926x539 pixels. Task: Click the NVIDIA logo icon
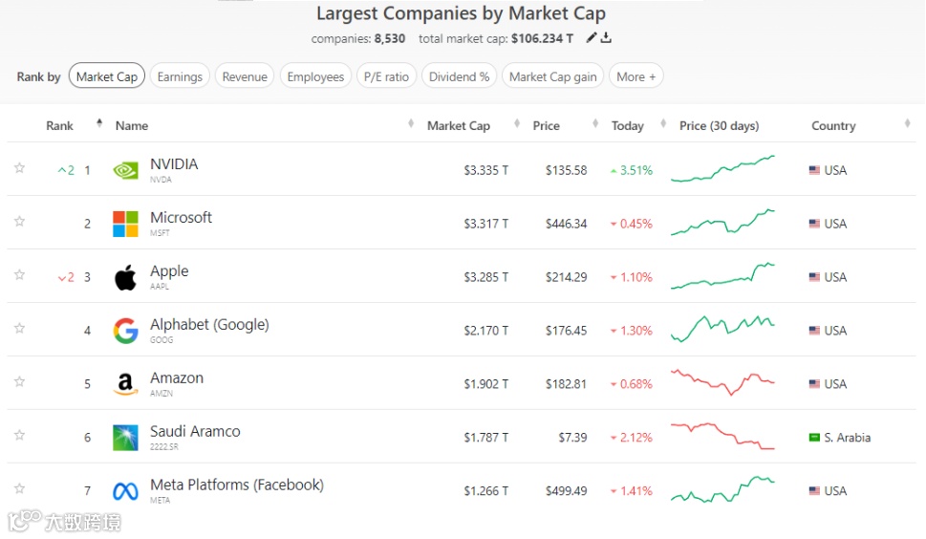pos(125,170)
